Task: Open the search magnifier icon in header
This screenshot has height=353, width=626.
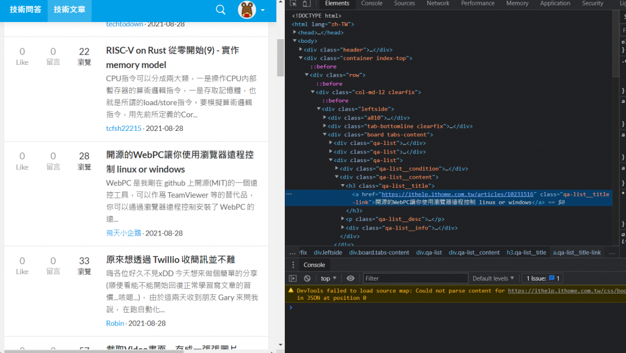Action: coord(220,10)
